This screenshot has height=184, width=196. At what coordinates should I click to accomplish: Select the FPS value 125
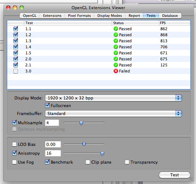(x=164, y=65)
